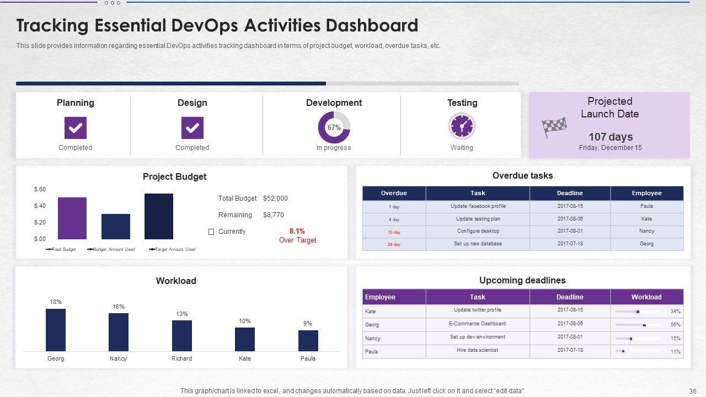706x397 pixels.
Task: Click the Testing clock waiting icon
Action: tap(462, 127)
